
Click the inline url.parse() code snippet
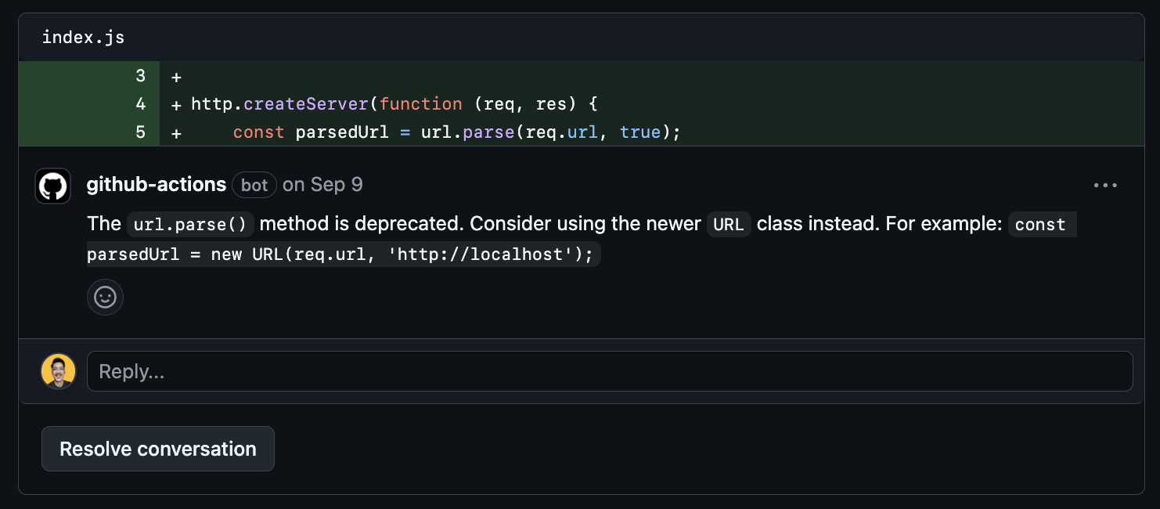[191, 225]
